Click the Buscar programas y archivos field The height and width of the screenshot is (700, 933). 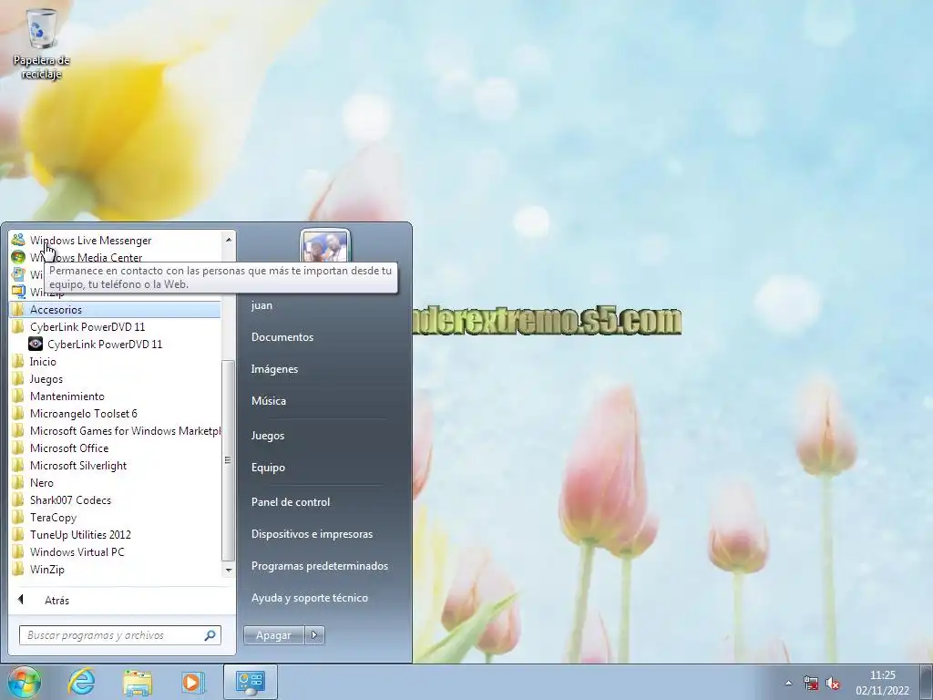point(120,635)
